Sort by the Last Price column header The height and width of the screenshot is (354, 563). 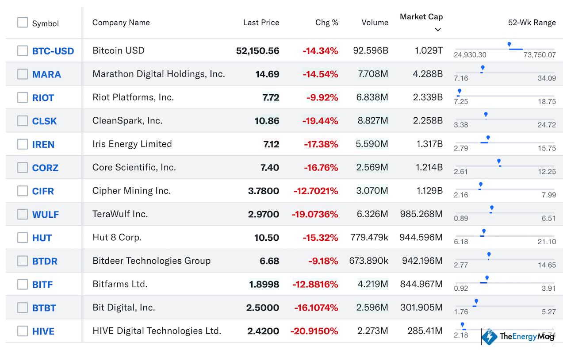point(261,23)
